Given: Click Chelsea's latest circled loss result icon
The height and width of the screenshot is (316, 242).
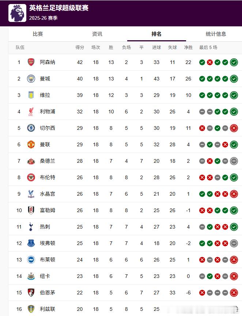Looking at the screenshot, I should pos(234,128).
